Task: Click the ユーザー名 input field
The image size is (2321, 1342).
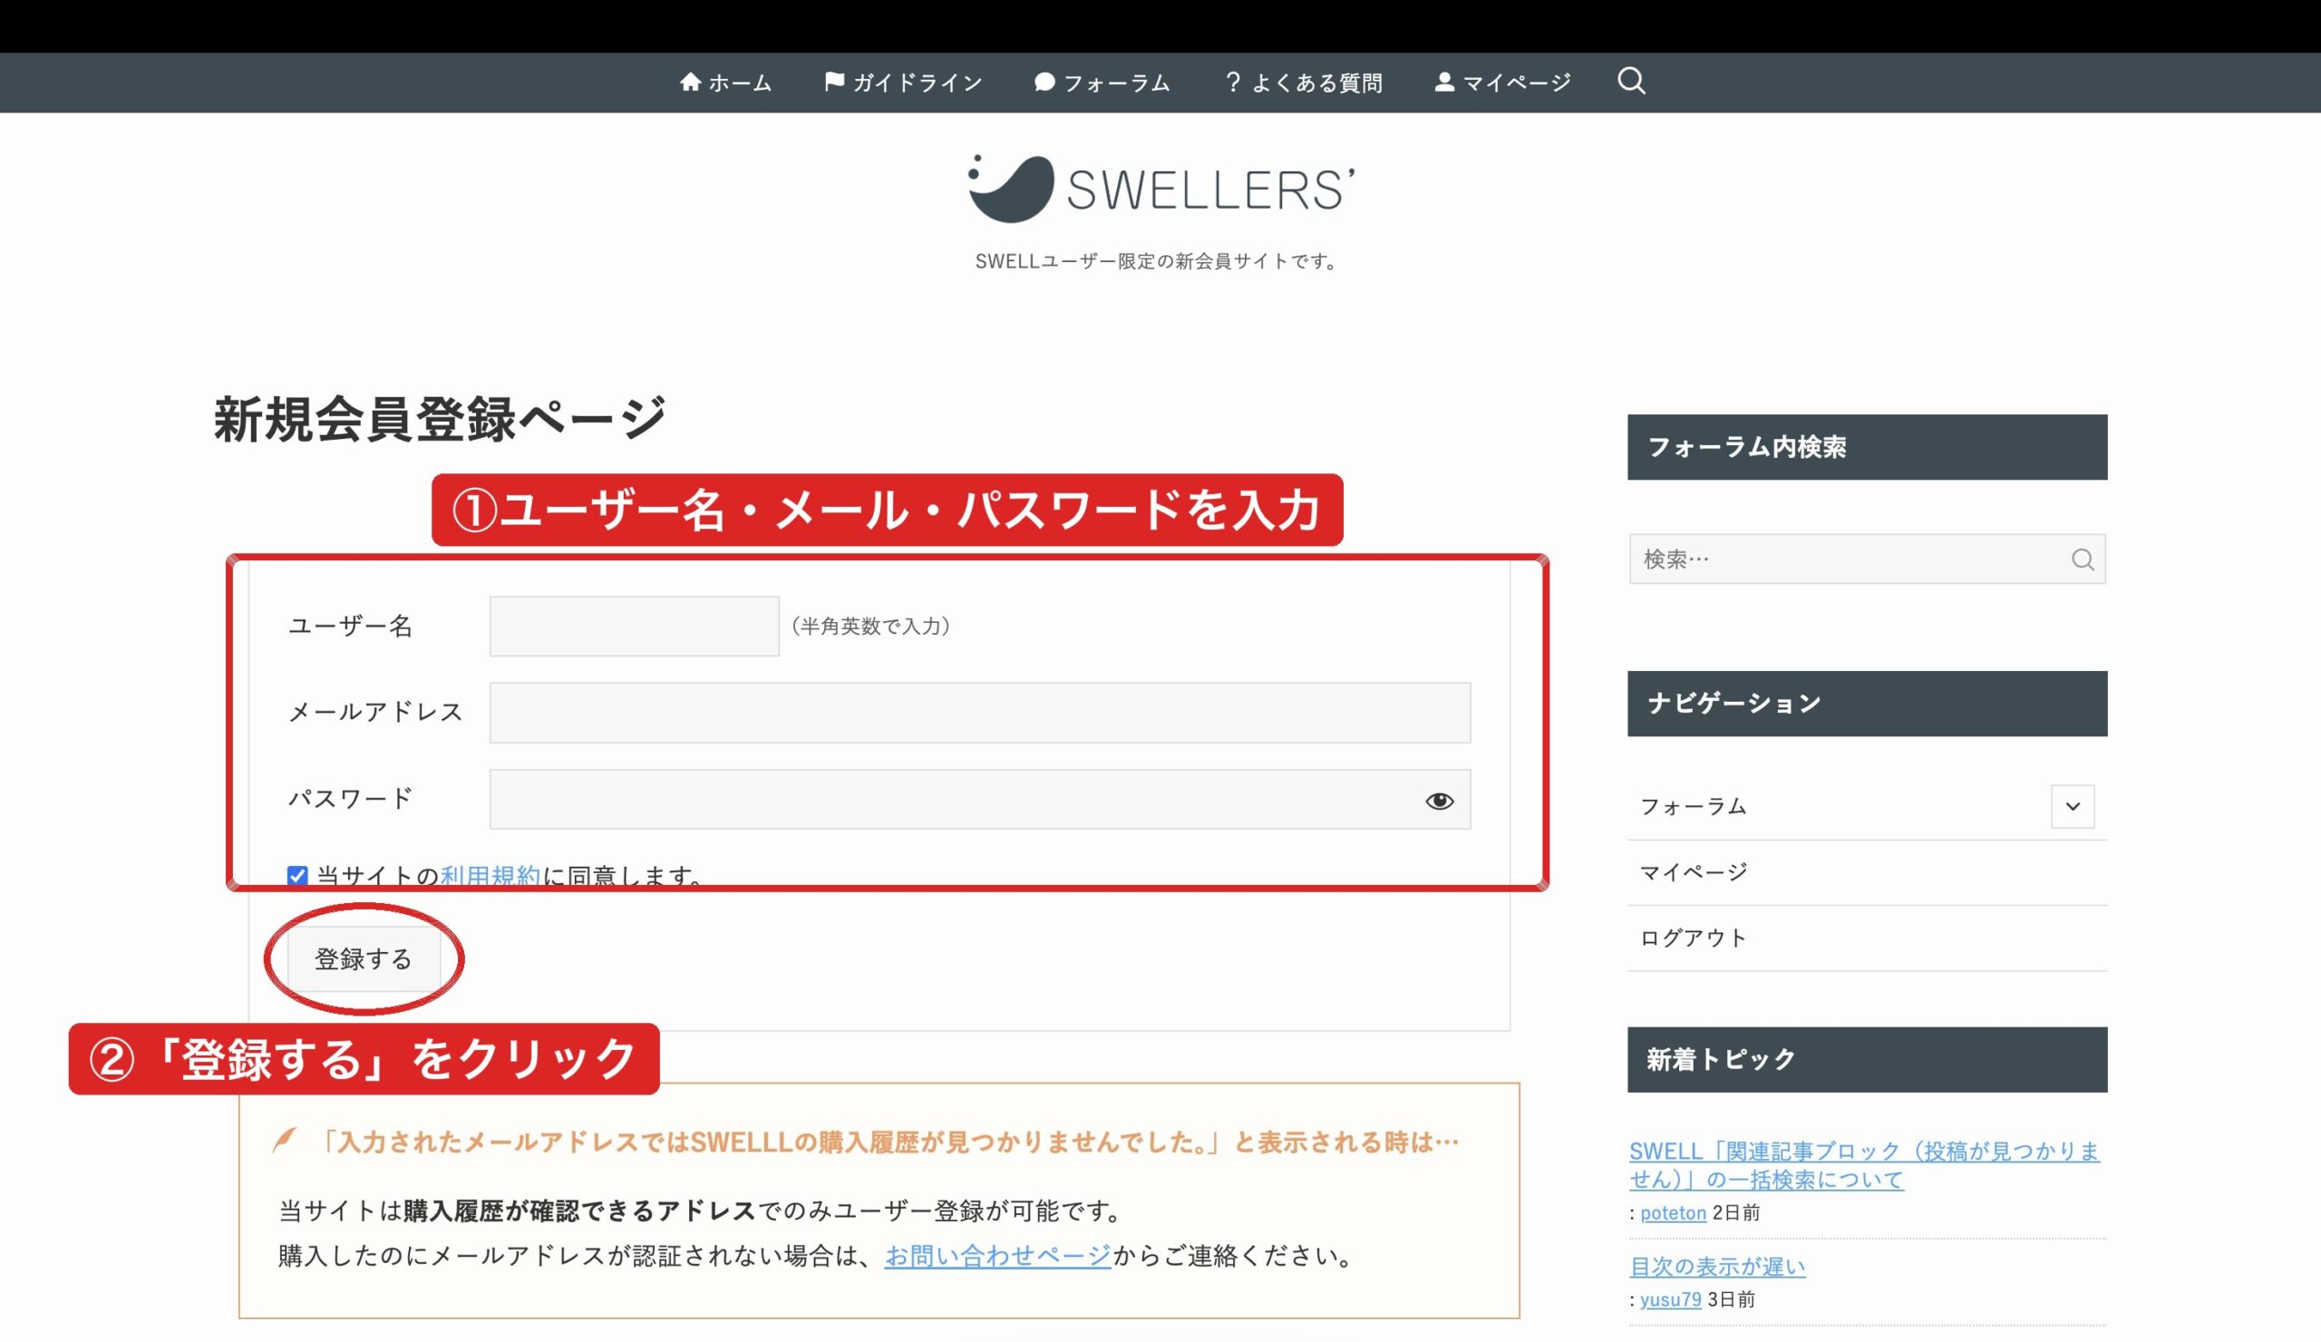Action: point(634,627)
